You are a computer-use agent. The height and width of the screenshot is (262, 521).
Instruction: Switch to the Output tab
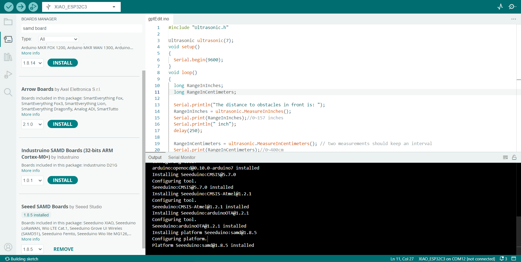[x=155, y=157]
